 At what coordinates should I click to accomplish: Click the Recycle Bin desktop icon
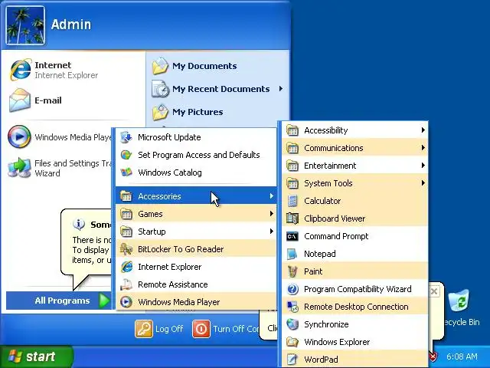tap(459, 301)
